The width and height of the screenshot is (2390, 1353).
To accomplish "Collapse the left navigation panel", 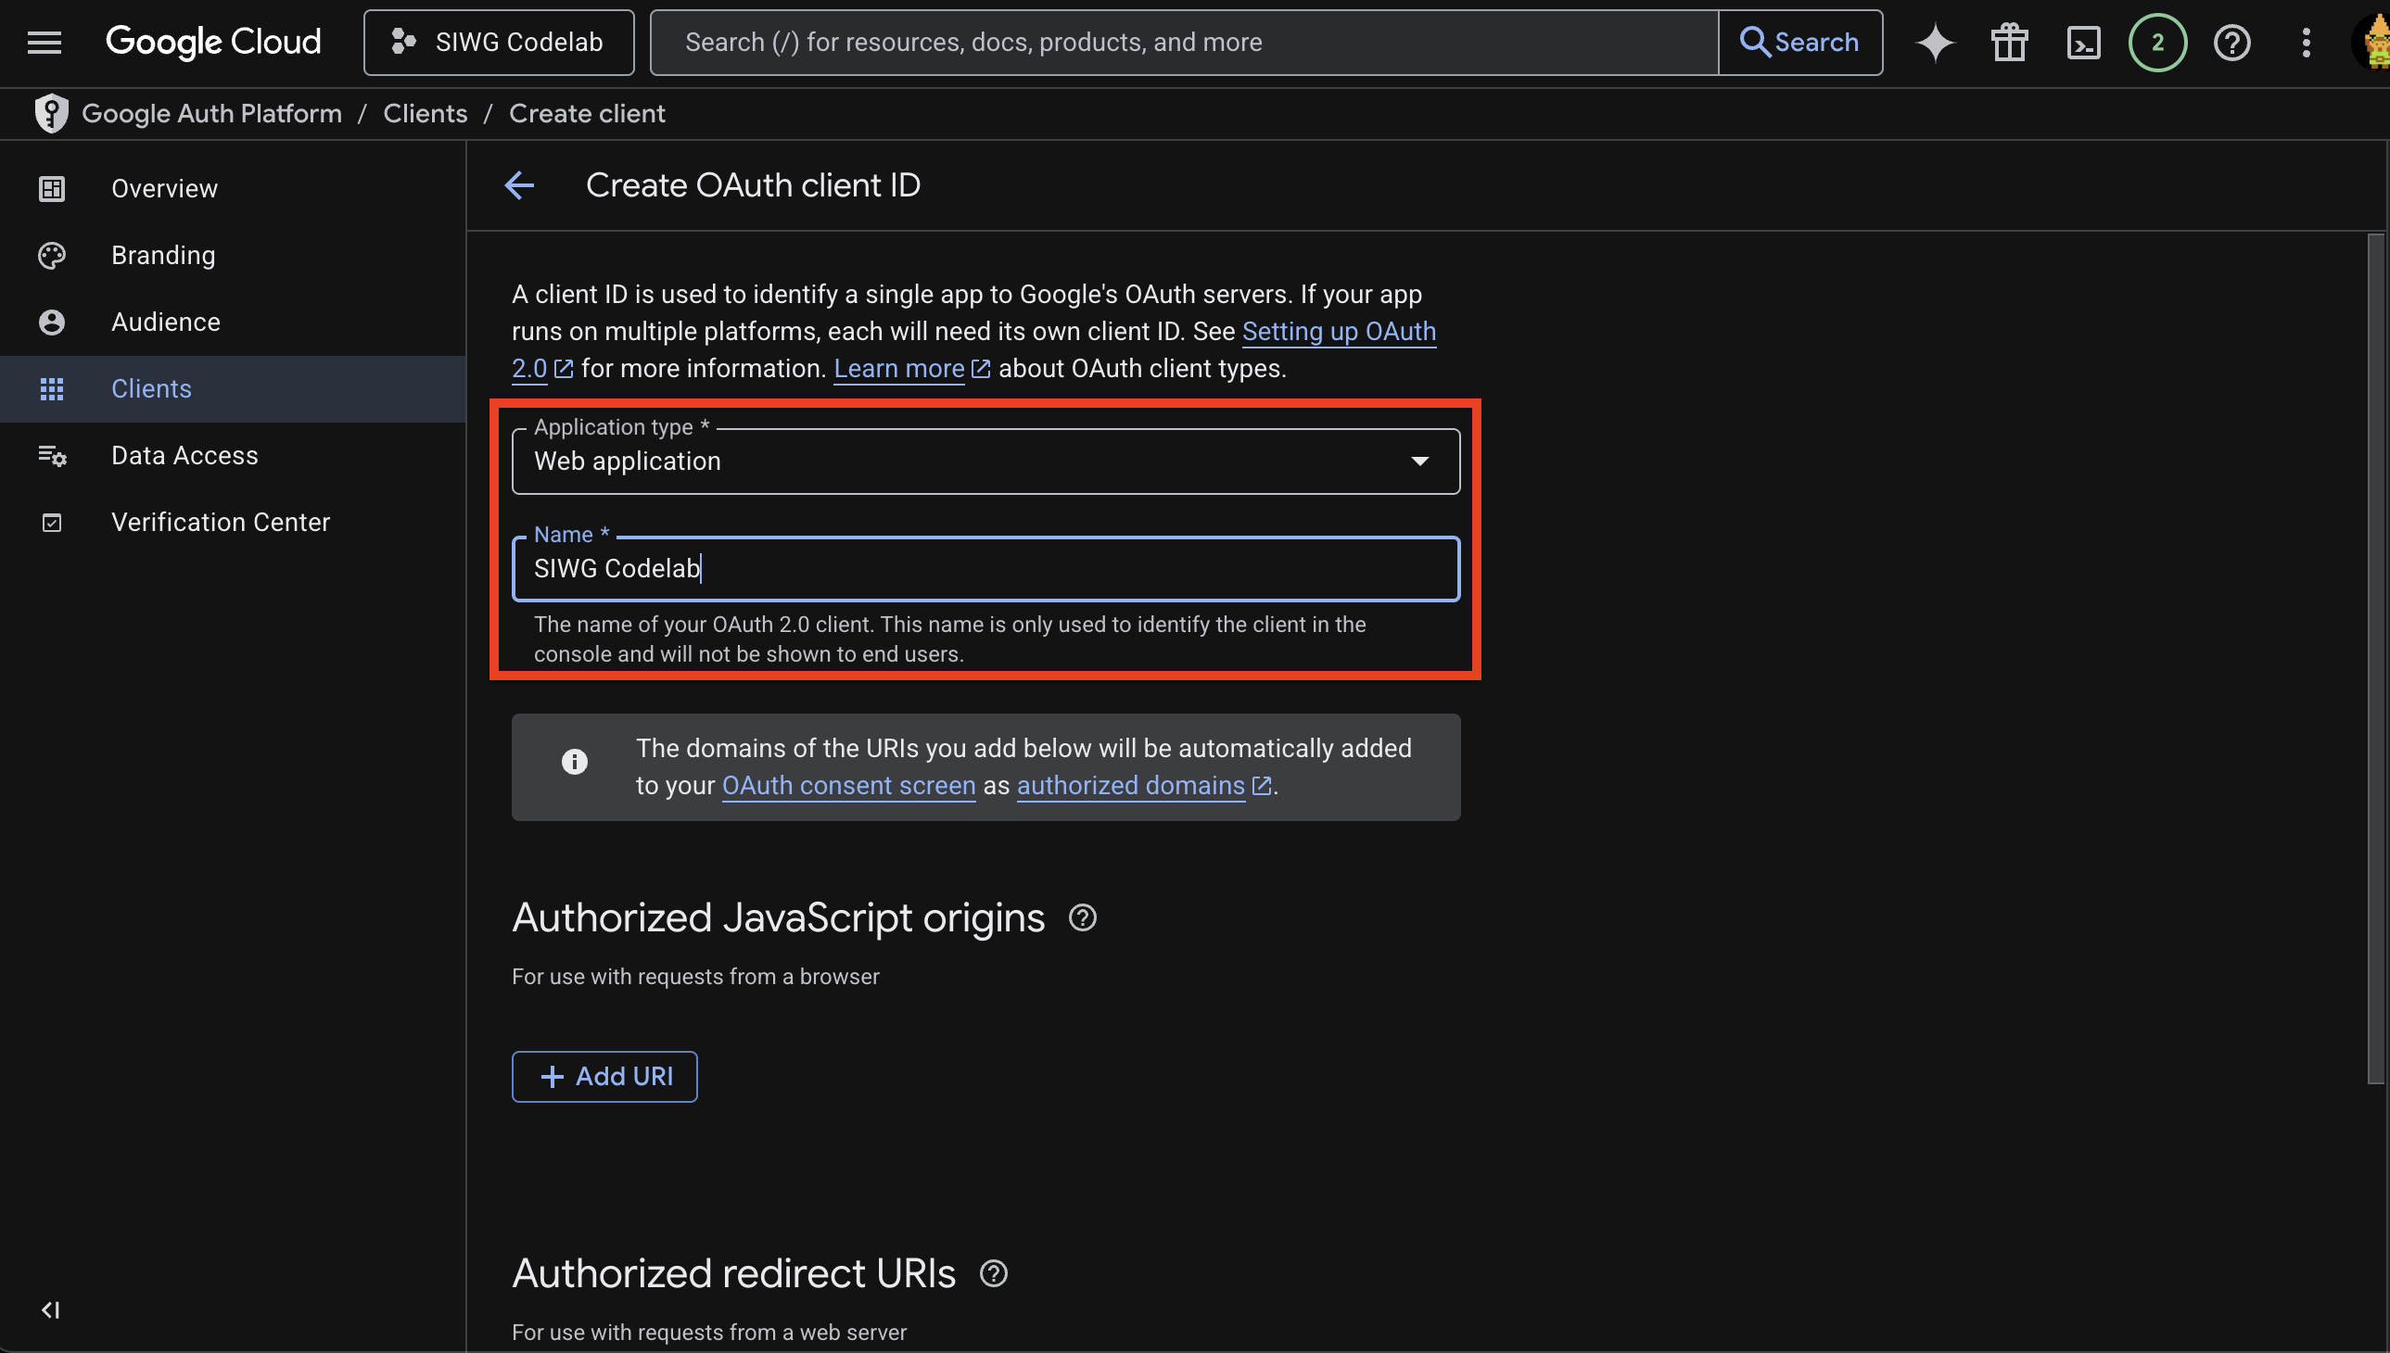I will click(x=51, y=1310).
